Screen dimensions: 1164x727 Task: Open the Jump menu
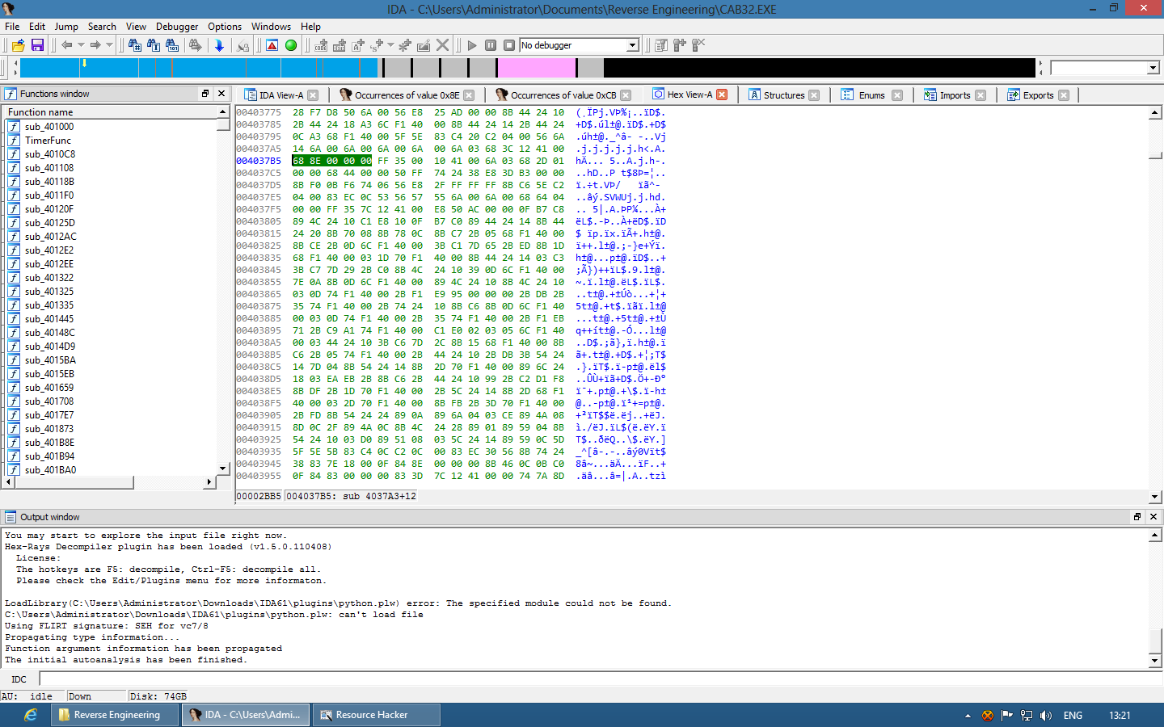66,27
